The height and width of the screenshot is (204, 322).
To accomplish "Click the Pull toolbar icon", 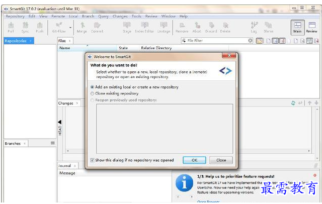I will pyautogui.click(x=11, y=28).
